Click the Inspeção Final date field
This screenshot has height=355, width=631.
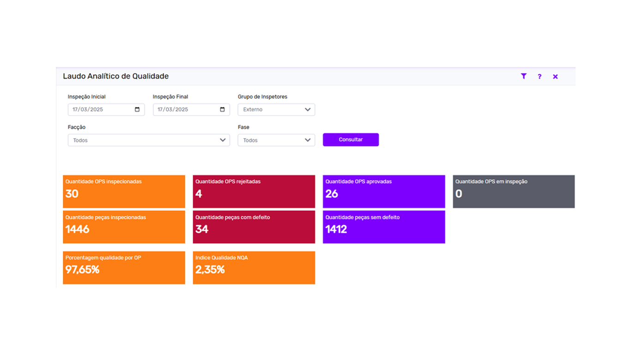point(191,110)
